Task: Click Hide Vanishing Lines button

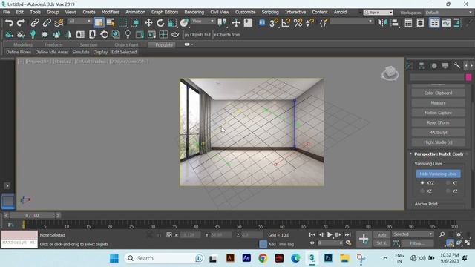Action: tap(438, 174)
